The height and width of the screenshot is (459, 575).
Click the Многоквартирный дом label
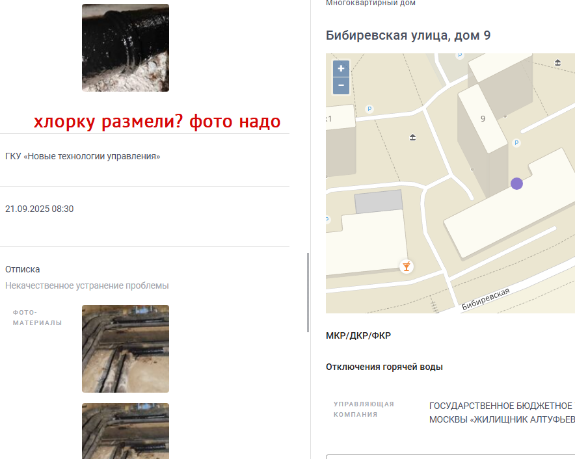371,3
